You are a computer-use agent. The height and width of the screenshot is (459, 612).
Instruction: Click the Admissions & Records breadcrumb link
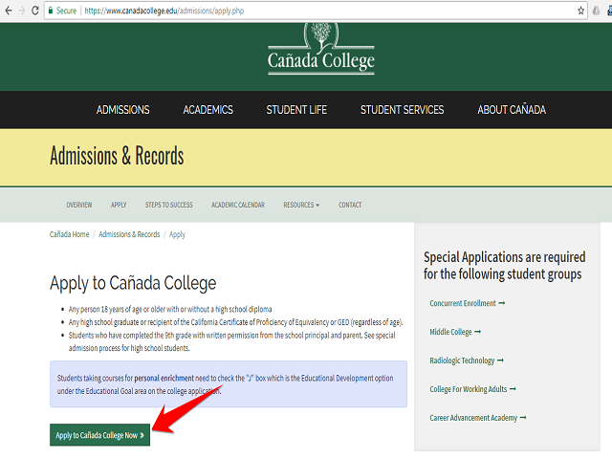click(129, 234)
